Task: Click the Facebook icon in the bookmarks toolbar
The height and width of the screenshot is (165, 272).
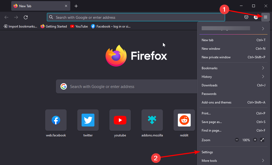Action: [x=93, y=26]
